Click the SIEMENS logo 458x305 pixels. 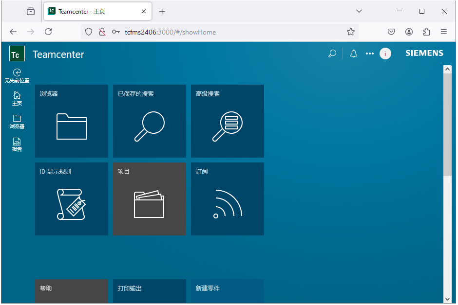(424, 53)
